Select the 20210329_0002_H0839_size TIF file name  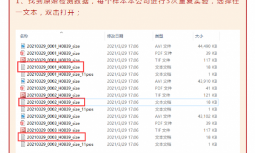[54, 95]
